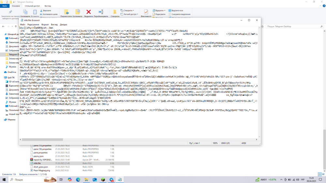Image resolution: width=326 pixels, height=183 pixels.
Task: Select the riiik.file row
Action: pos(80,163)
